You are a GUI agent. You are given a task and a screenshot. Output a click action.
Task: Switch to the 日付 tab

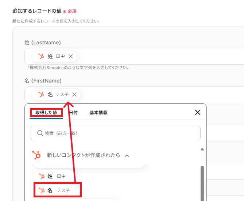click(73, 112)
